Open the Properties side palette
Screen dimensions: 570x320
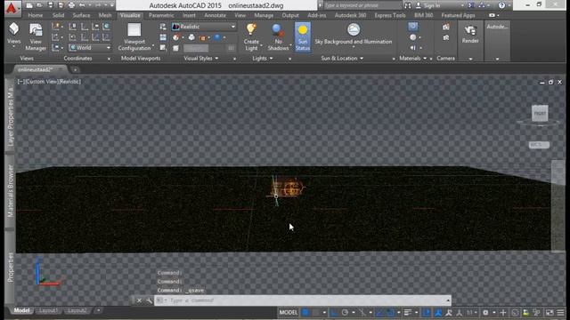coord(10,268)
